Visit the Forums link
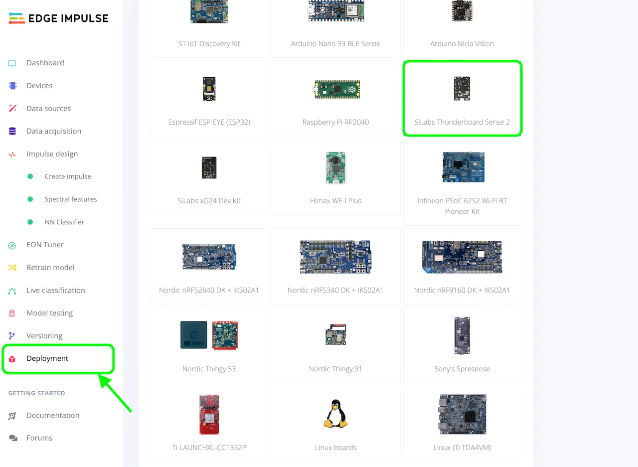Image resolution: width=638 pixels, height=467 pixels. pyautogui.click(x=39, y=438)
